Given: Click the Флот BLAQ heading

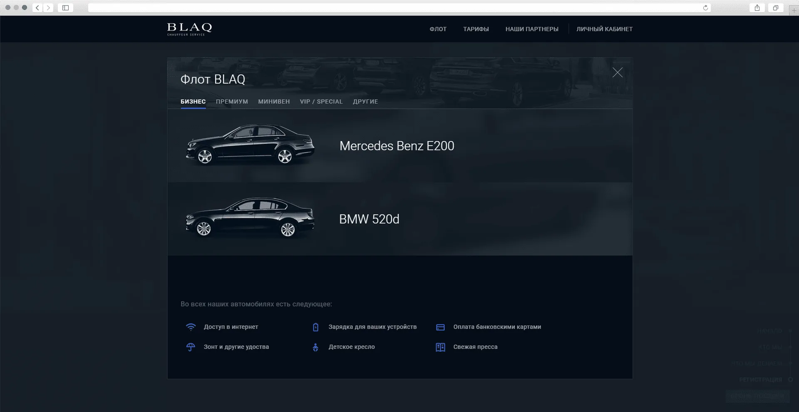Looking at the screenshot, I should point(213,79).
